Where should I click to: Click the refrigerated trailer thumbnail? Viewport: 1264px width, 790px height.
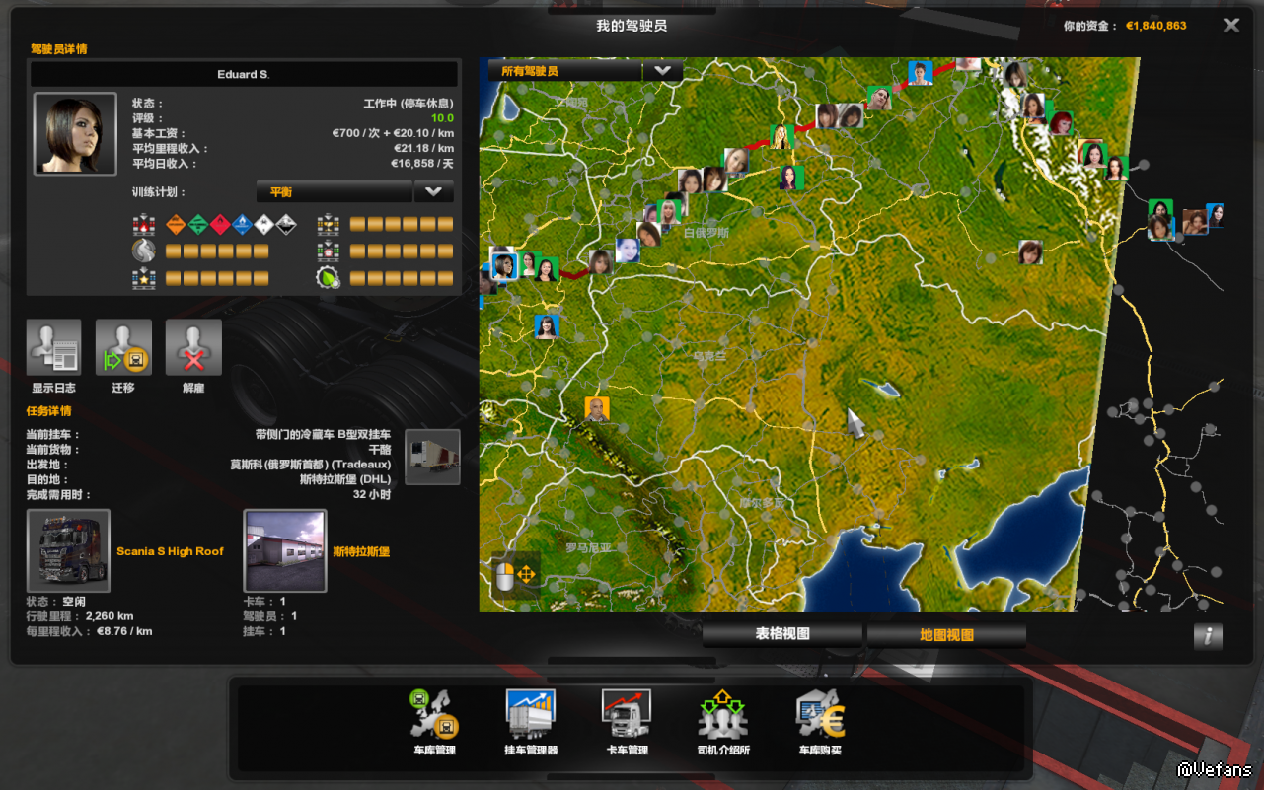pos(432,458)
